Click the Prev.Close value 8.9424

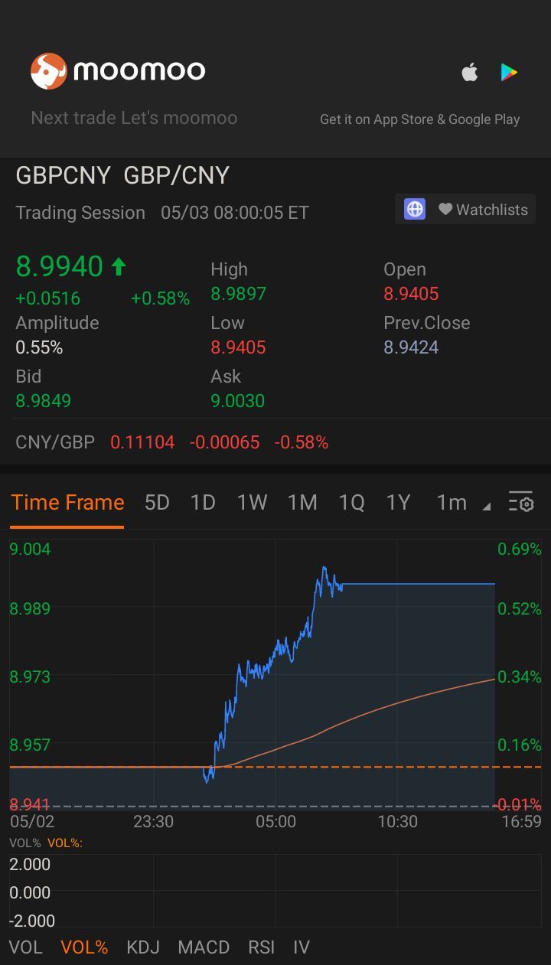click(x=411, y=347)
